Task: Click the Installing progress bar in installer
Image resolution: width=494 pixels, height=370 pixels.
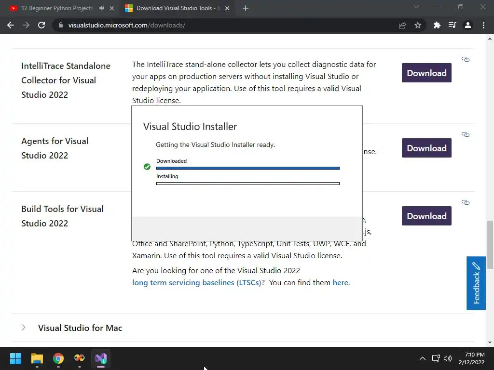Action: point(248,184)
